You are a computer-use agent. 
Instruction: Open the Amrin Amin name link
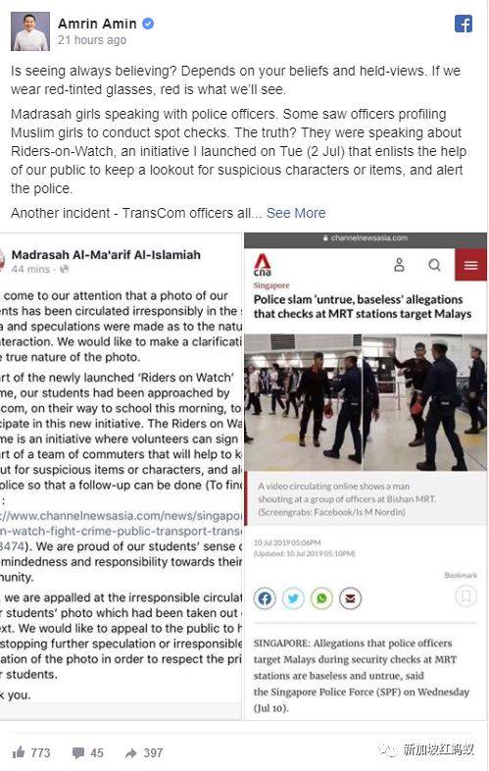coord(97,24)
